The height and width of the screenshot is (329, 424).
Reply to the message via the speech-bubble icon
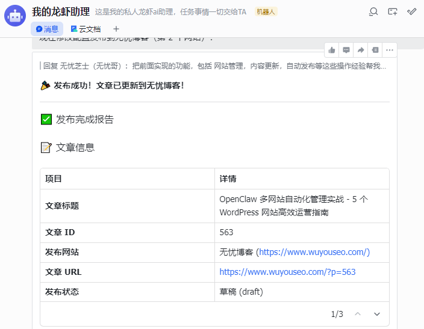(346, 50)
